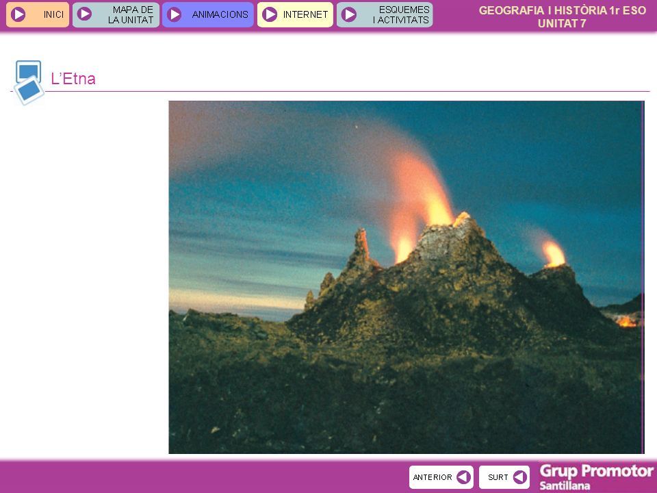Image resolution: width=657 pixels, height=493 pixels.
Task: Open the ANIMACIONS section
Action: (208, 14)
